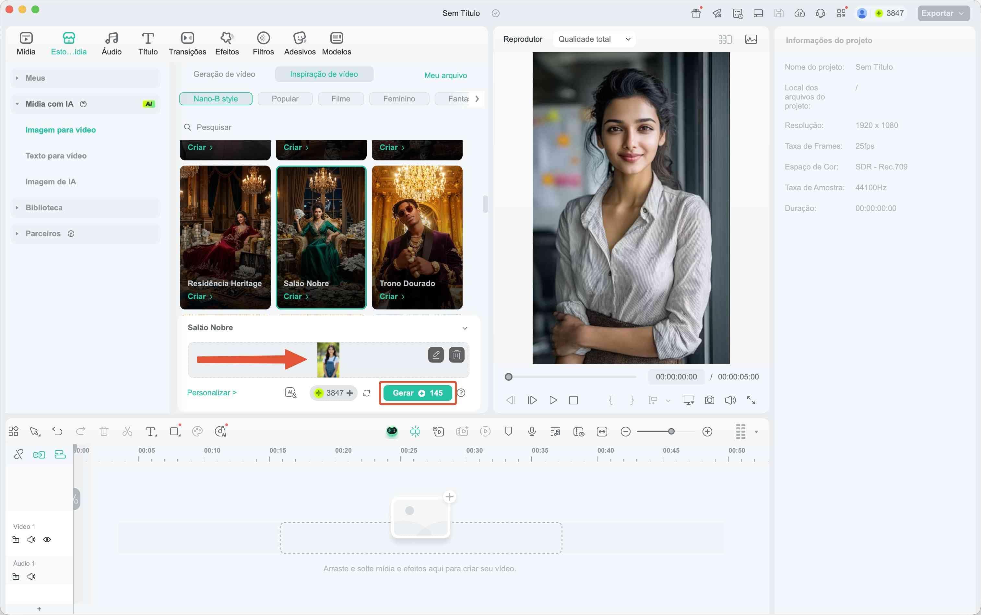Switch to the Geração de vídeo tab

coord(224,74)
